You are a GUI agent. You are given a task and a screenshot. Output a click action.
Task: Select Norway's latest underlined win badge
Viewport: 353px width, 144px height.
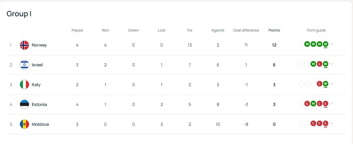(325, 44)
